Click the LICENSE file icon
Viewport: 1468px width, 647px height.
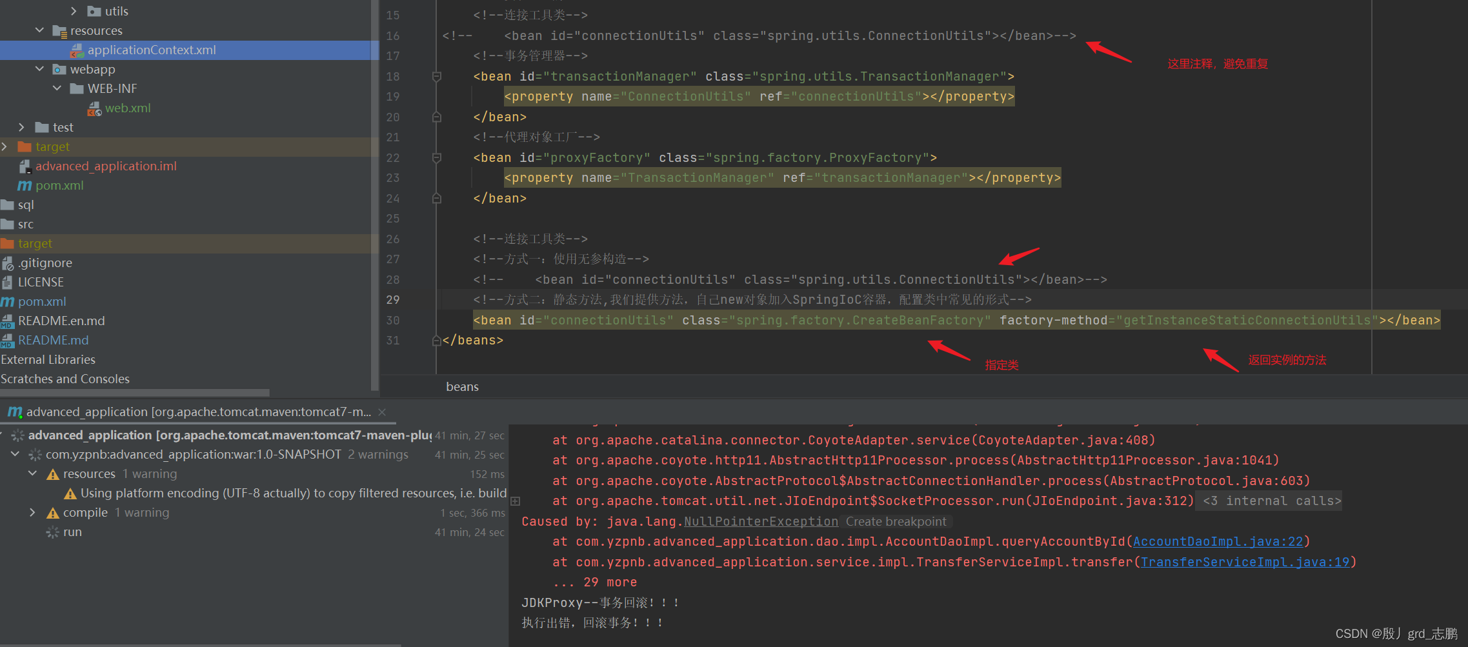point(8,282)
